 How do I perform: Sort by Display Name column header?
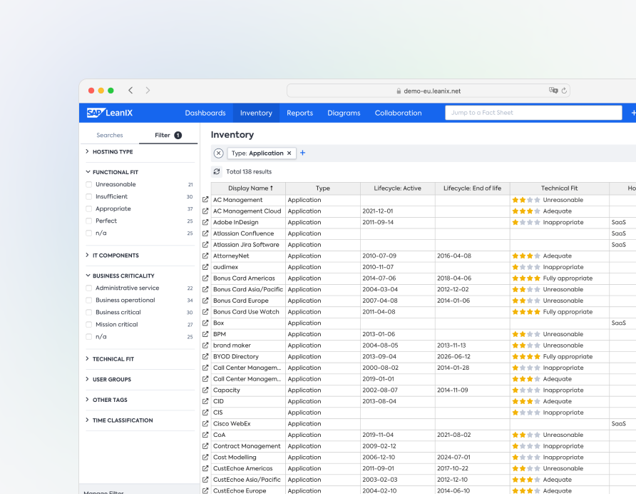click(248, 188)
